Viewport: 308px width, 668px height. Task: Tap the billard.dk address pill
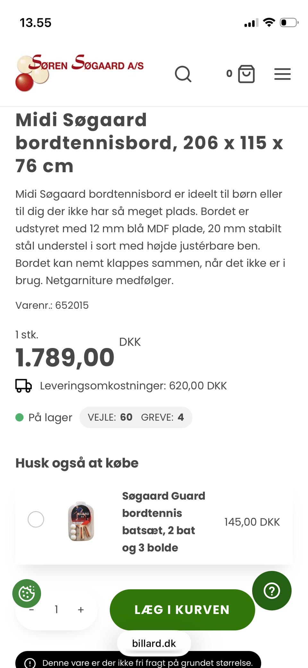click(x=154, y=643)
